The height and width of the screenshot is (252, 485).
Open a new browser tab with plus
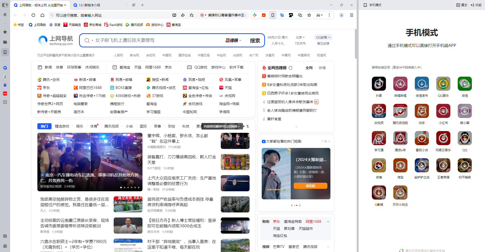[x=142, y=5]
